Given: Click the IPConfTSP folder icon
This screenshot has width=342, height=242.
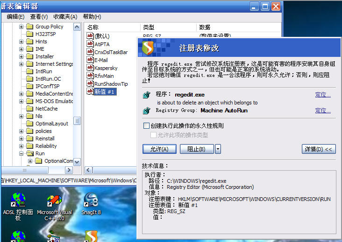Looking at the screenshot, I should click(29, 86).
